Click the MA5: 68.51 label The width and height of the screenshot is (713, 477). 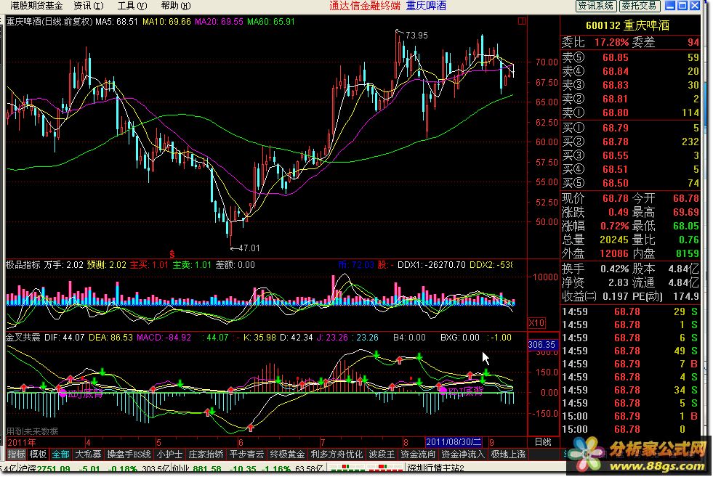116,21
